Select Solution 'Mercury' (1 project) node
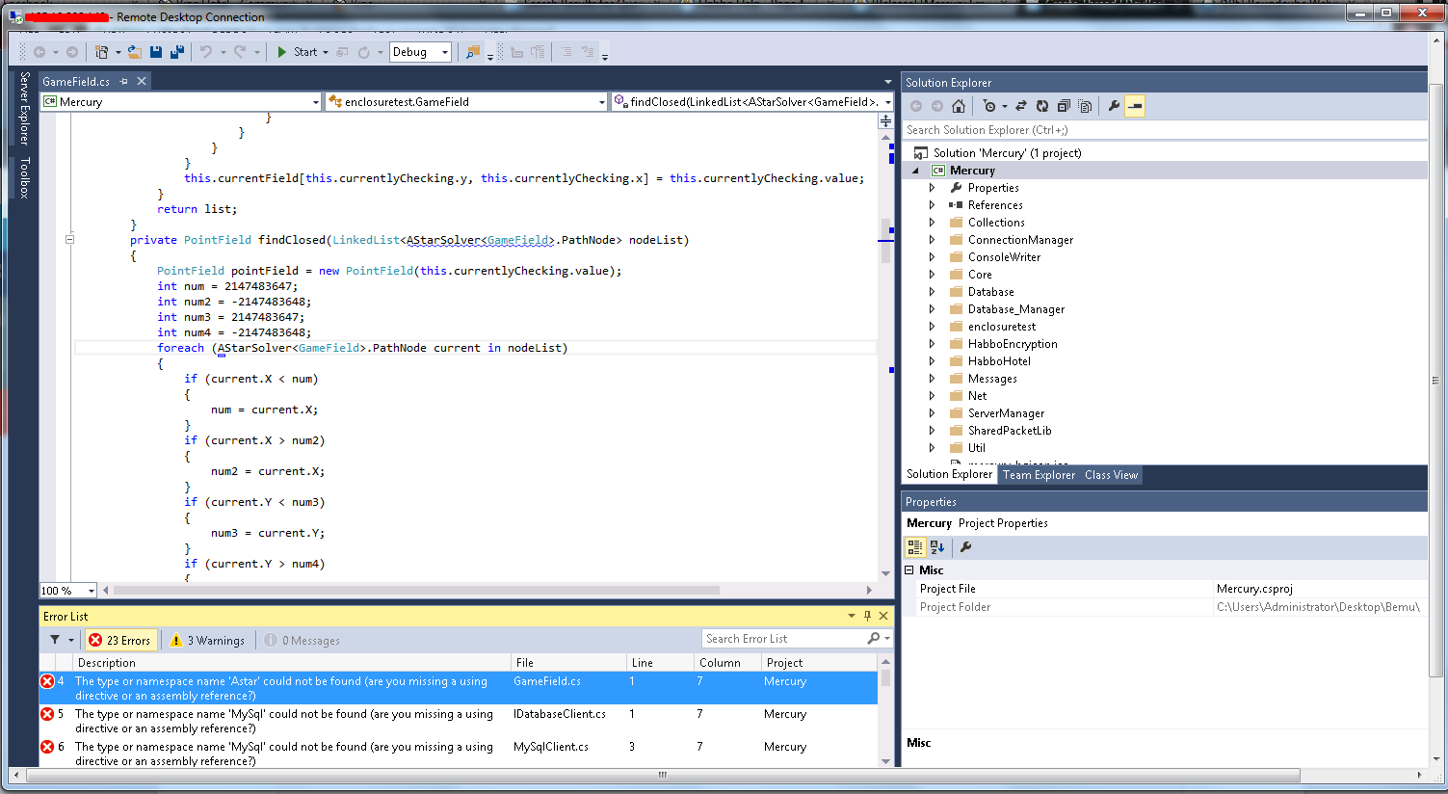The image size is (1448, 794). pos(1007,153)
